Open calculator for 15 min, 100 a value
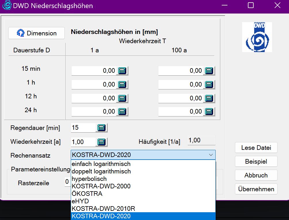The image size is (289, 220). click(x=209, y=71)
